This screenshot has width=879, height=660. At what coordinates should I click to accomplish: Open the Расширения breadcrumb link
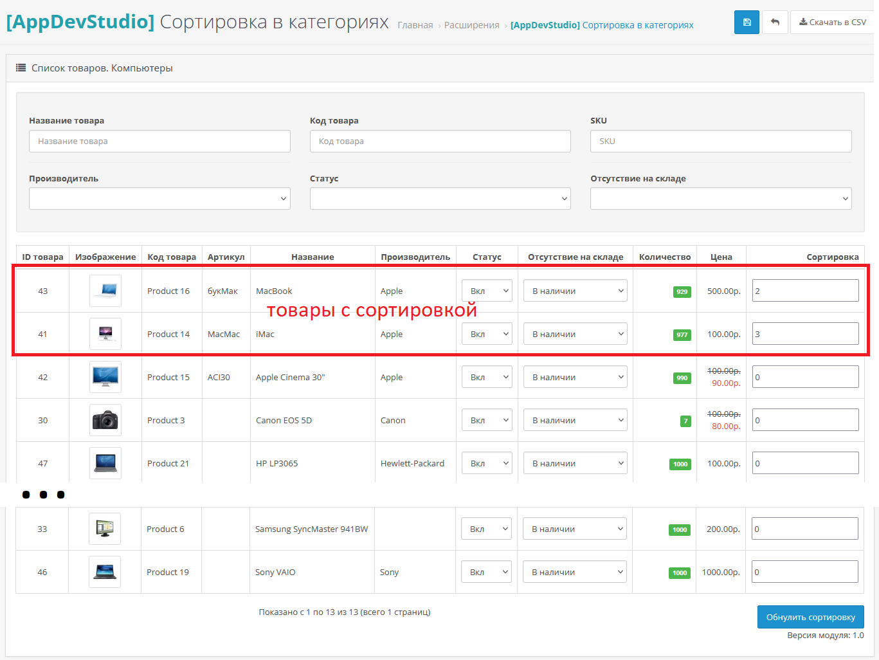click(x=471, y=25)
